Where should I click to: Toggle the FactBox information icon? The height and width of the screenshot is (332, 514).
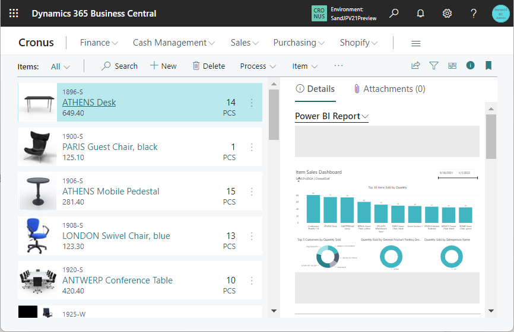(470, 65)
